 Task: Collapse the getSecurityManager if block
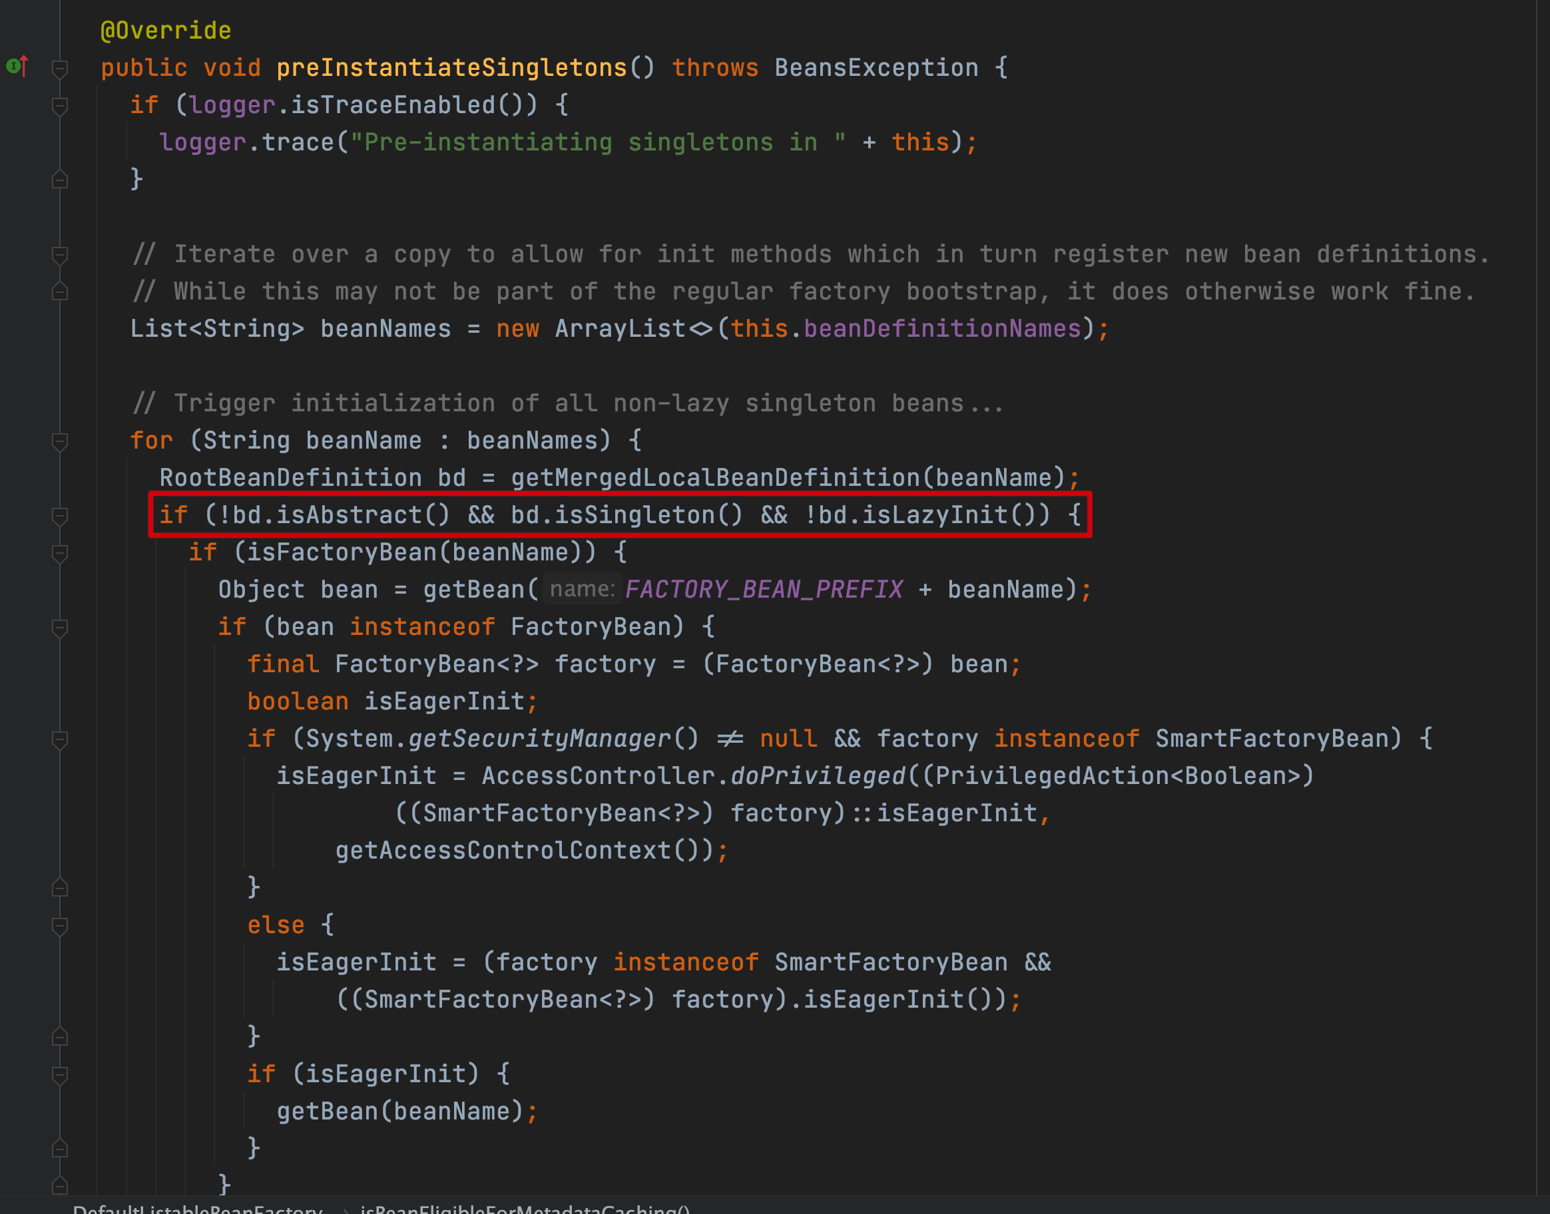coord(60,739)
